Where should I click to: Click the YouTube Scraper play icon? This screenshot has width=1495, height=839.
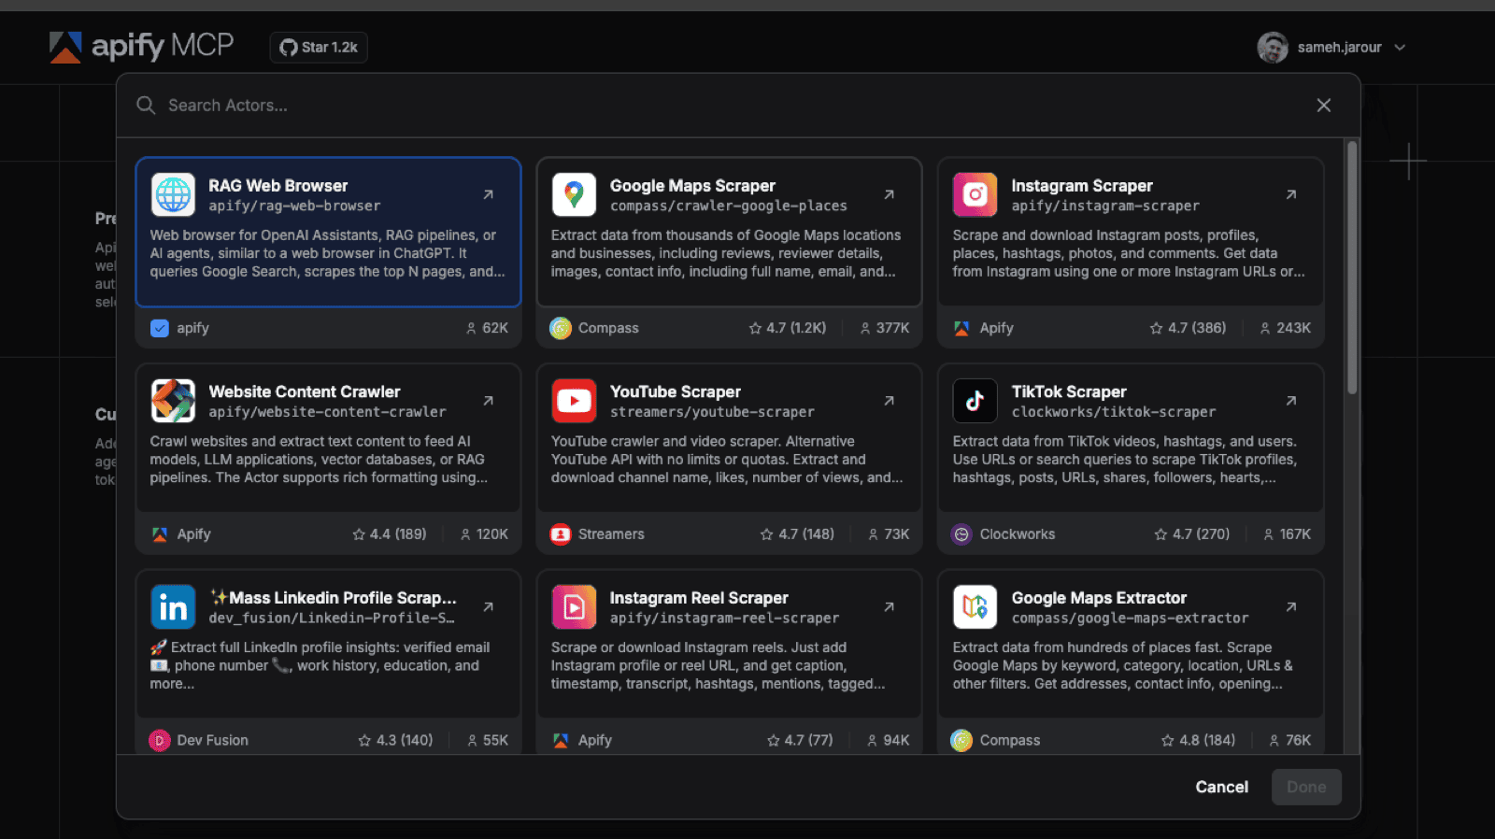[574, 401]
